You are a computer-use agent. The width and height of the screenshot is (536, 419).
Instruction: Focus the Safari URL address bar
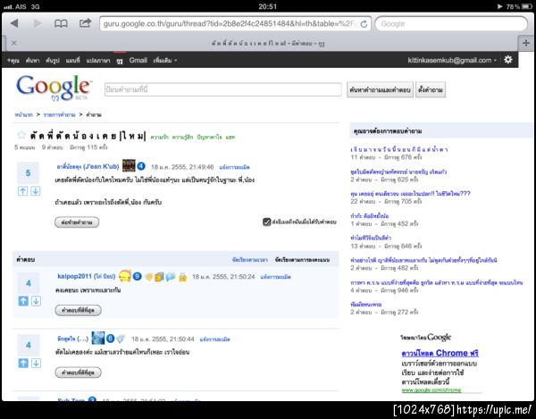pos(235,24)
